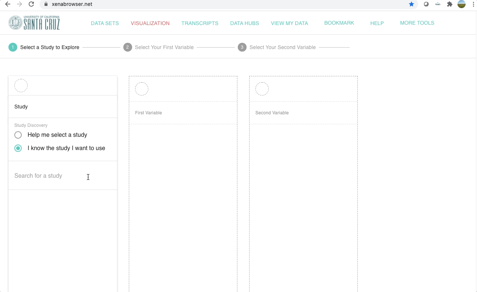Select 'I know the study I want to use'
Screen dimensions: 477x292
tap(18, 148)
